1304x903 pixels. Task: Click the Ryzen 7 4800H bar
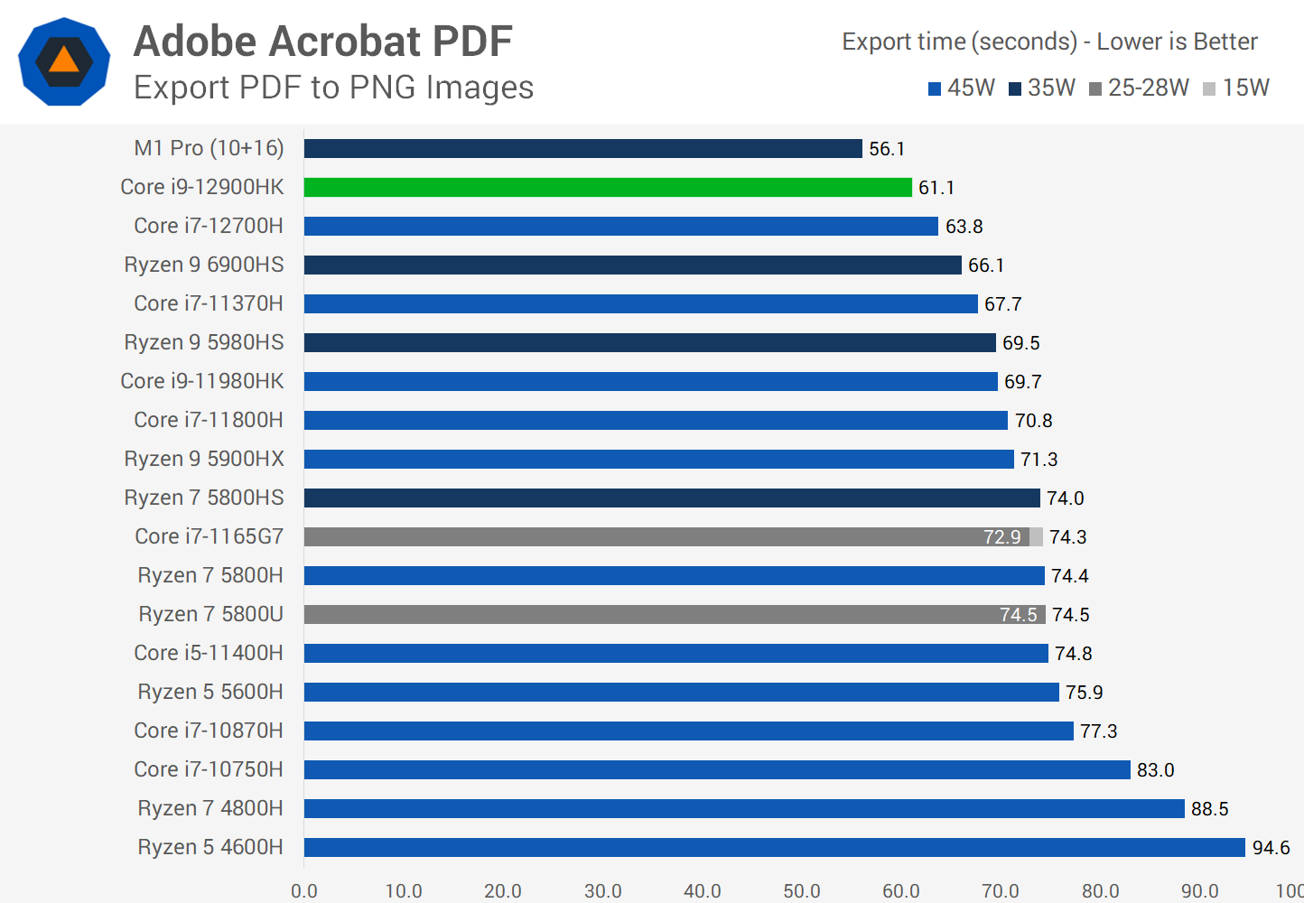pos(744,808)
